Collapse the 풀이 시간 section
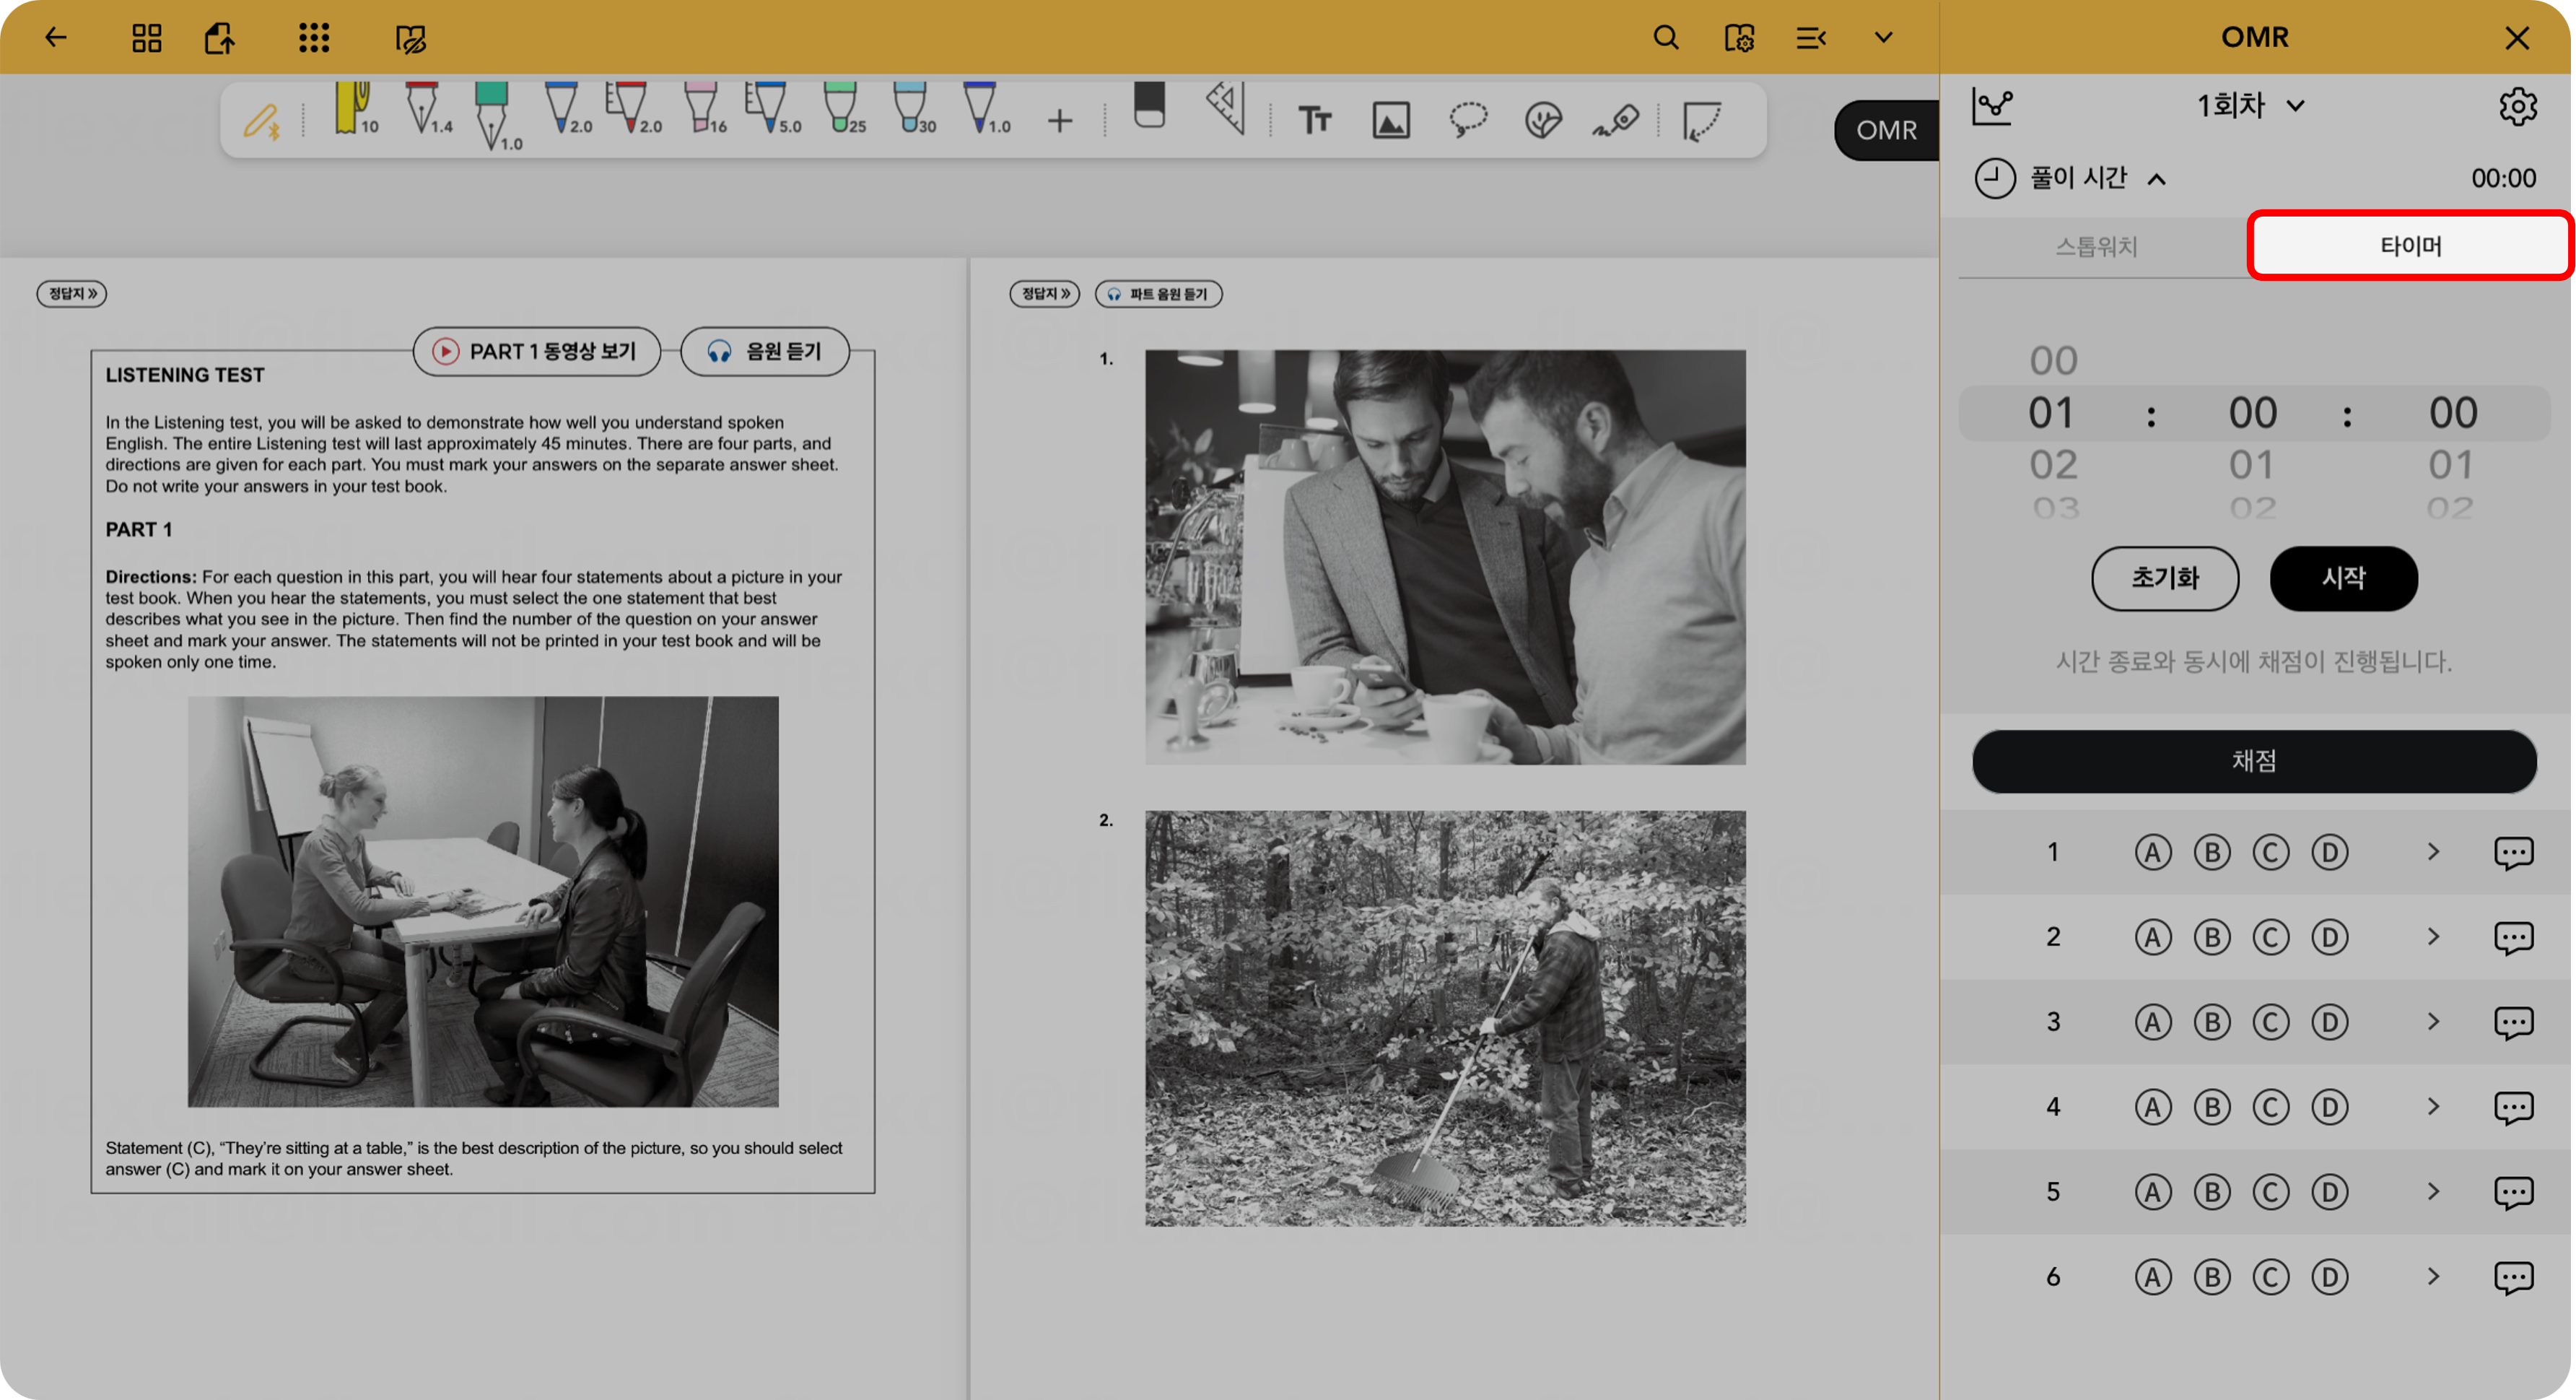The image size is (2576, 1400). pyautogui.click(x=2156, y=180)
